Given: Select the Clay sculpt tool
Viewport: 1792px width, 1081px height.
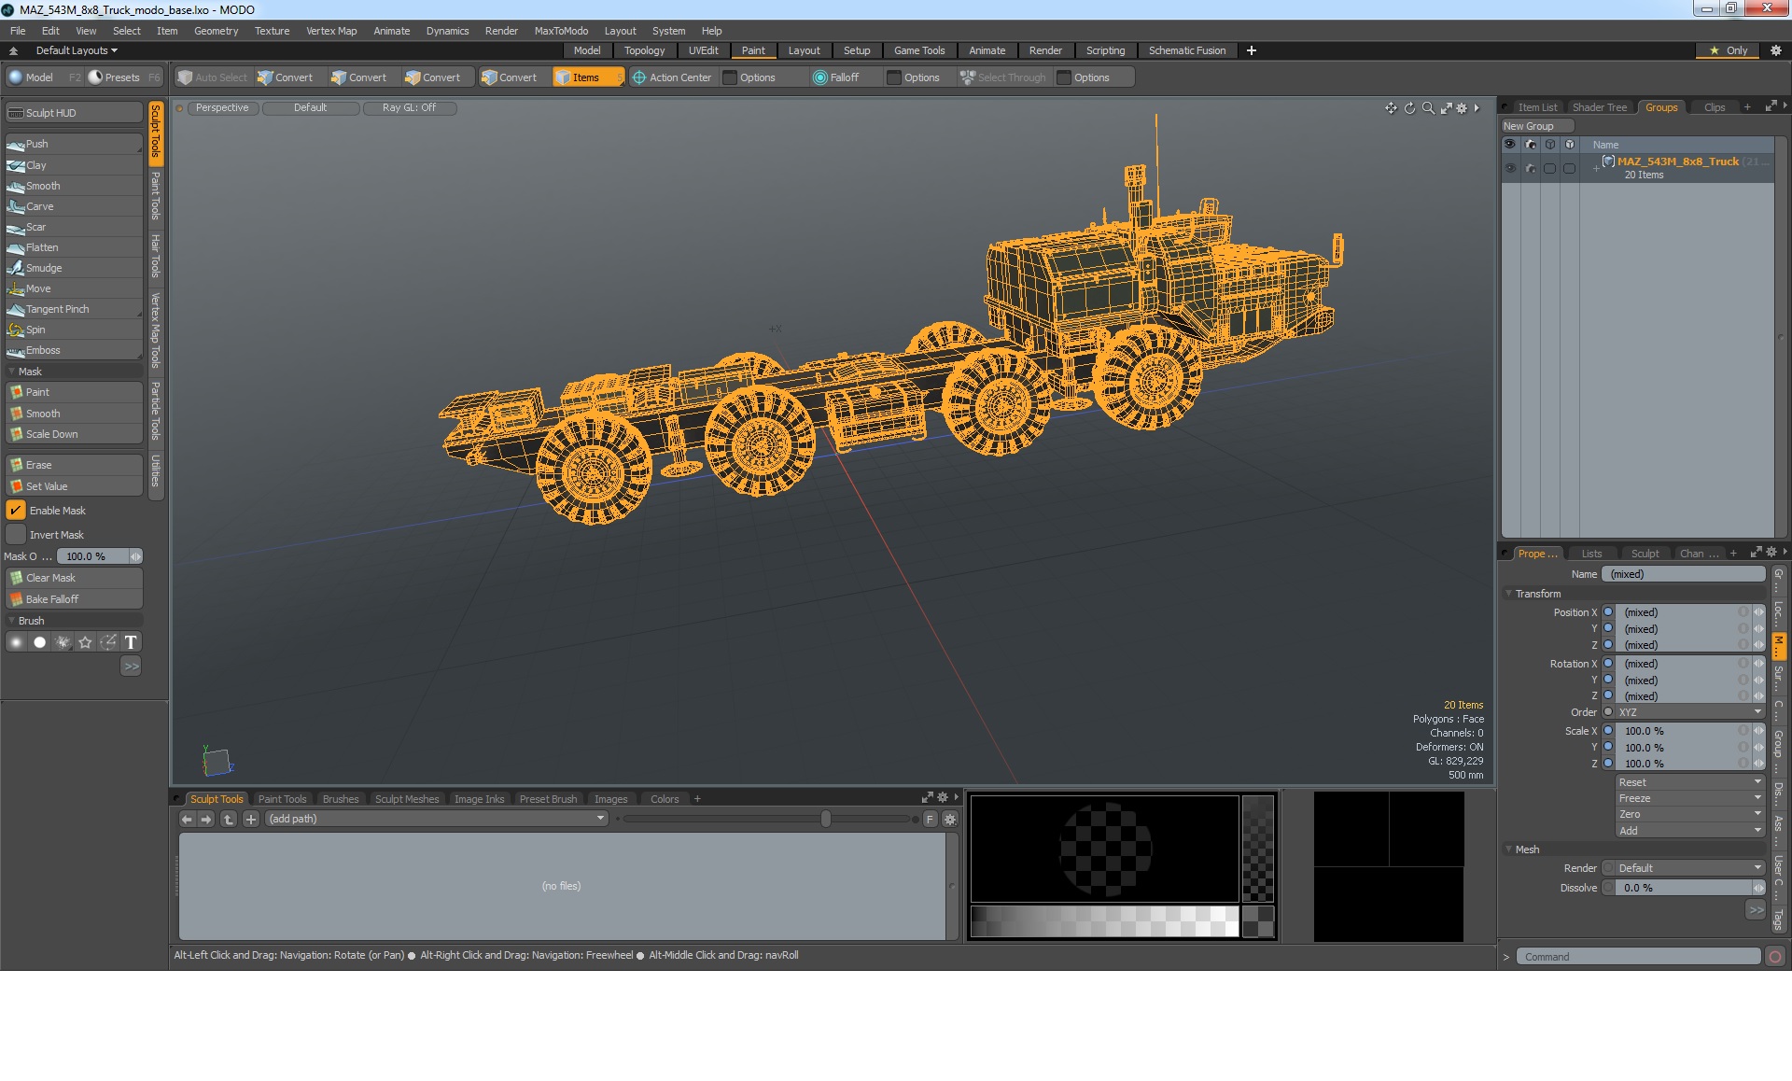Looking at the screenshot, I should (73, 165).
